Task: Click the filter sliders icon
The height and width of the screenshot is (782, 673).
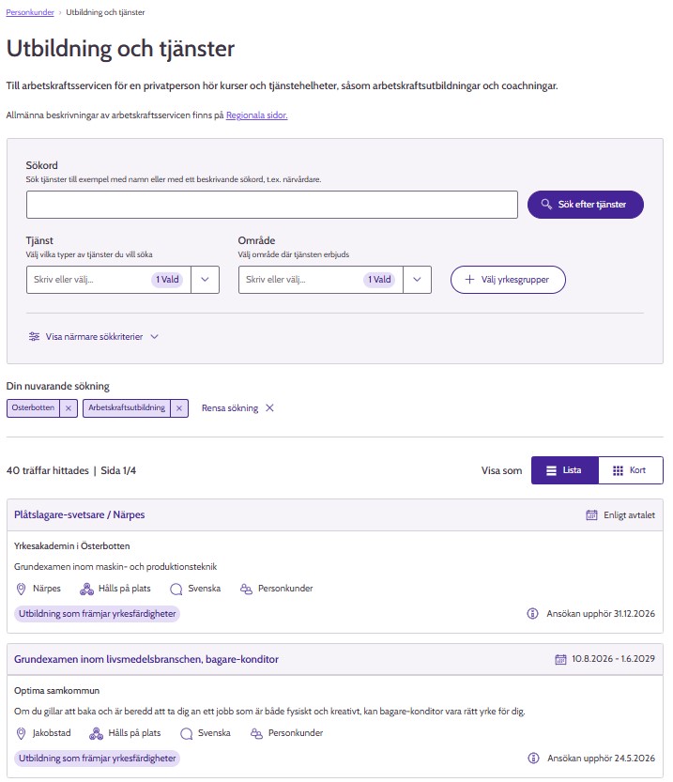Action: 35,336
